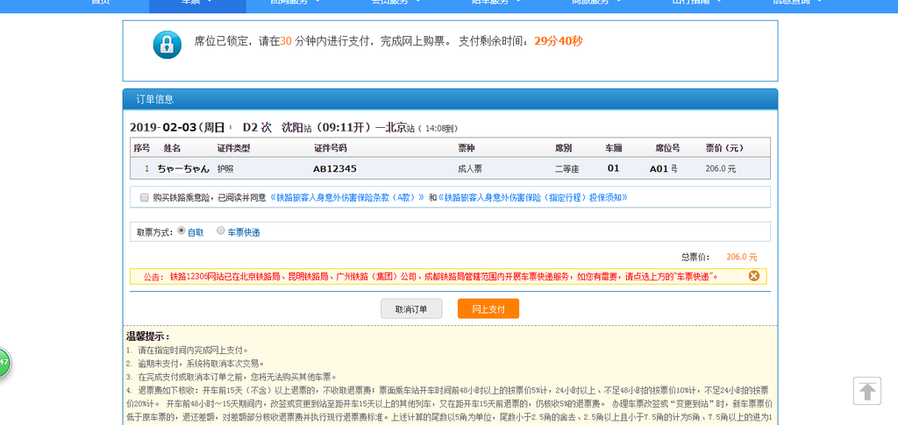Select the 自取 ticket pickup radio

click(181, 231)
